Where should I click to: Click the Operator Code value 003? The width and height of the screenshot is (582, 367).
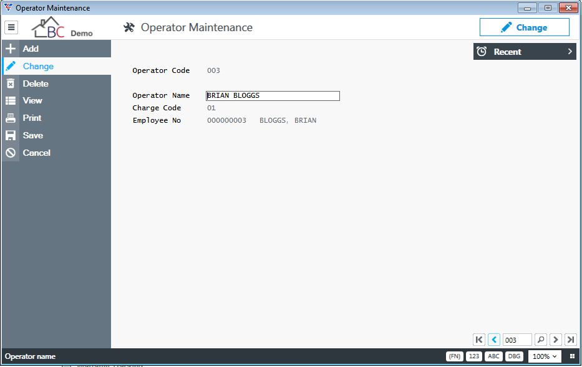pos(213,70)
